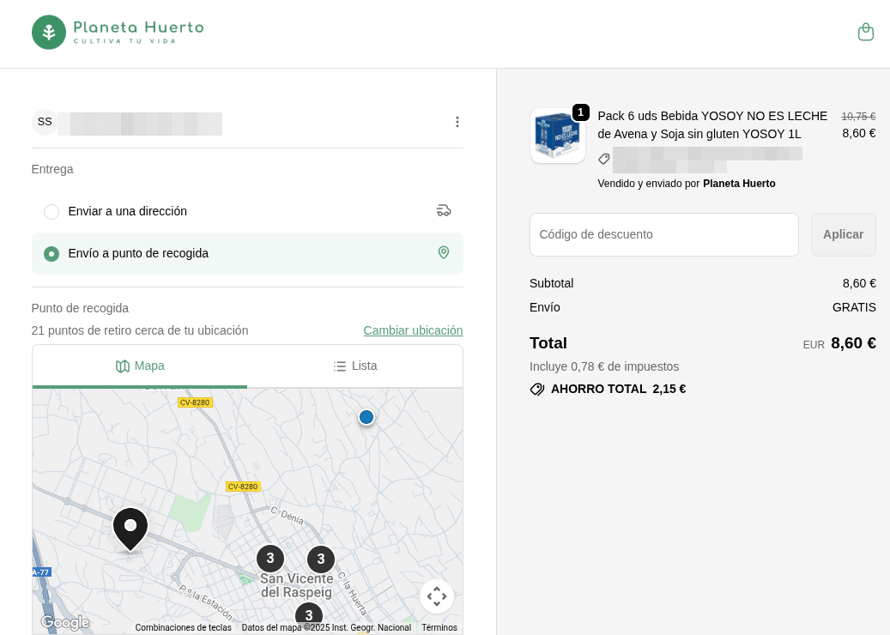Open cluster of 3 points at bottom of map
Screen dimensions: 890x635
(309, 615)
